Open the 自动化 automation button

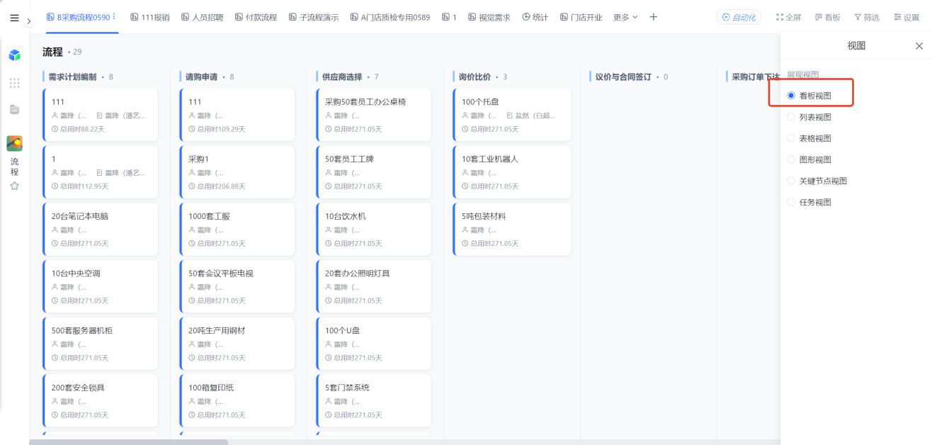point(739,17)
